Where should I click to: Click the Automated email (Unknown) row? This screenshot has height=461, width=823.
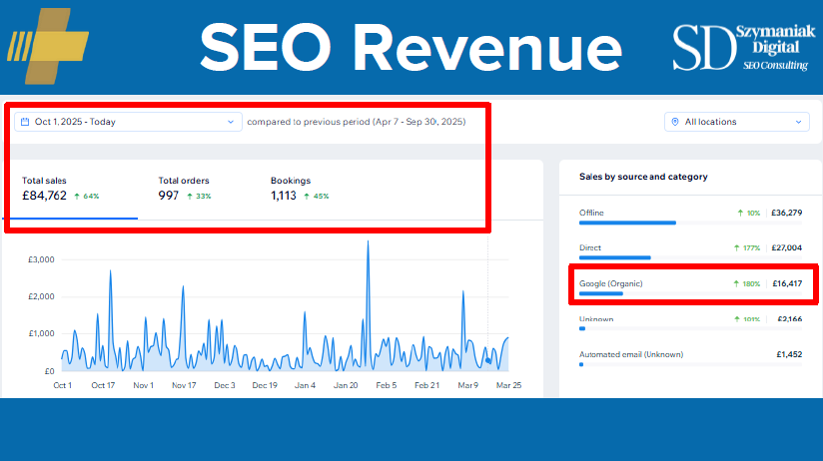click(690, 355)
